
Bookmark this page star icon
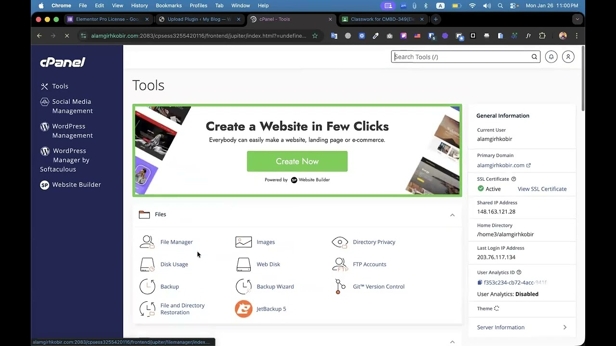[315, 36]
